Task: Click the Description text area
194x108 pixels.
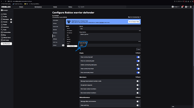Action: tap(110, 37)
